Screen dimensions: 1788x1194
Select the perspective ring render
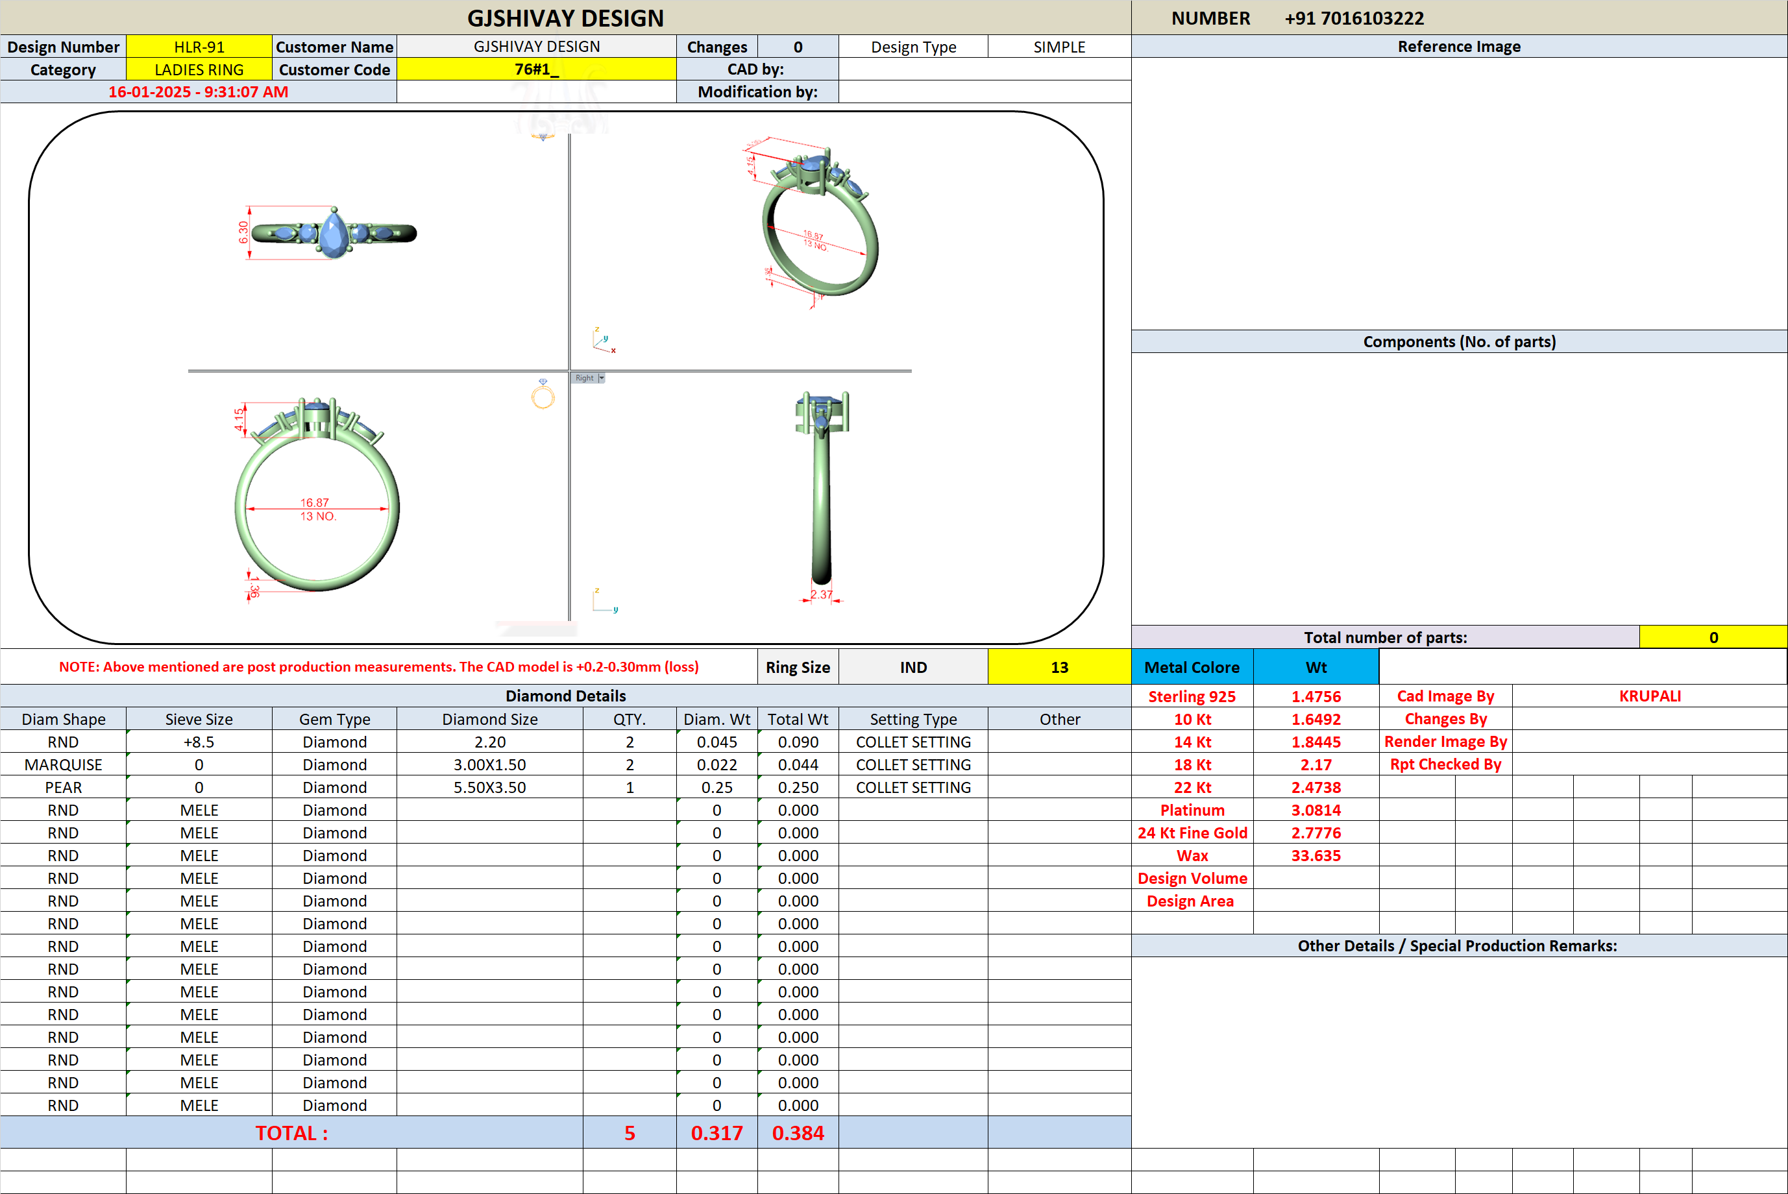click(x=820, y=223)
